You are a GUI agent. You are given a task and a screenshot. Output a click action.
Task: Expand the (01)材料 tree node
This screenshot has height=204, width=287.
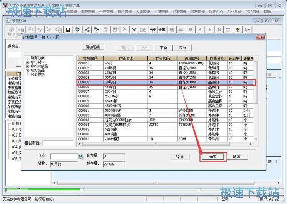27,62
